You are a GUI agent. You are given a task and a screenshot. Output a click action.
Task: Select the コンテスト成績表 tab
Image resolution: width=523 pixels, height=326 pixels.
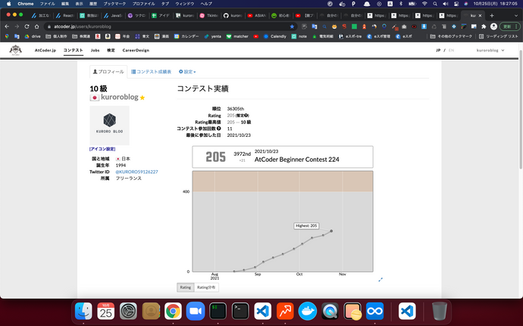click(151, 72)
